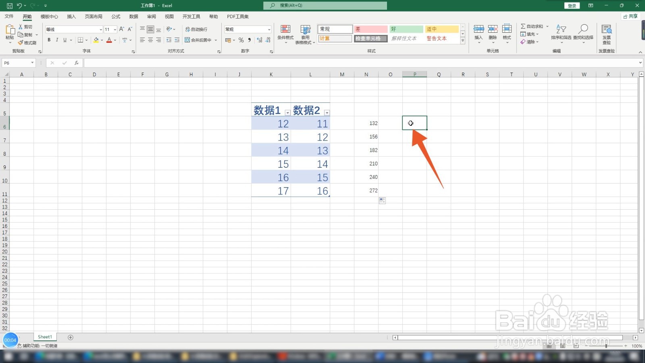Open the 数据1 column filter dropdown

coord(287,113)
